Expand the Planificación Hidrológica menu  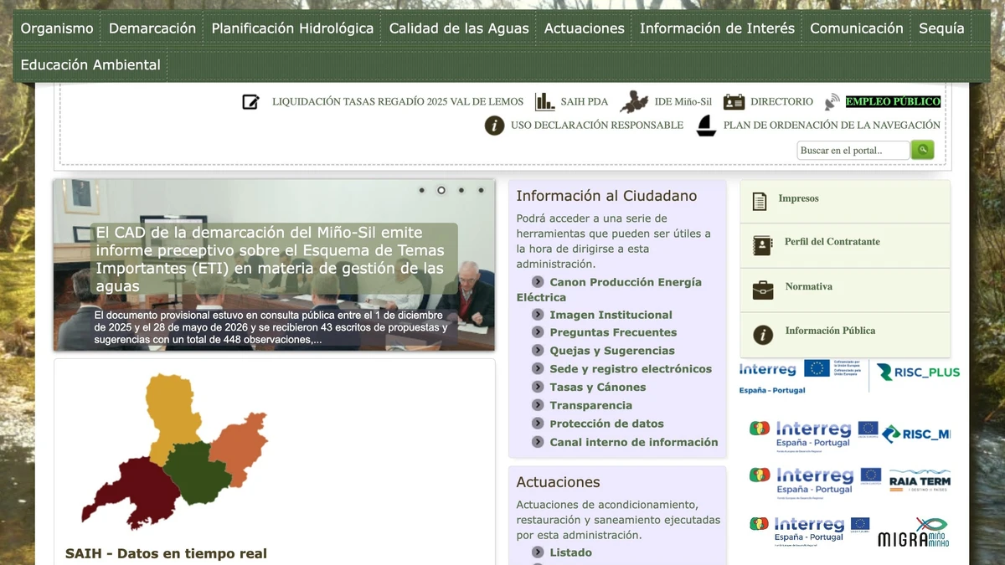(292, 28)
